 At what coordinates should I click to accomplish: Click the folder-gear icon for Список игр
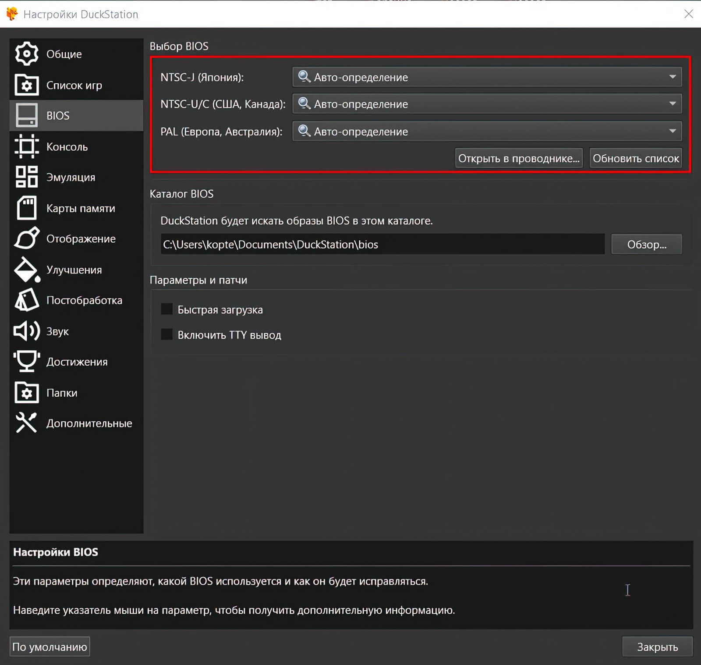coord(27,85)
